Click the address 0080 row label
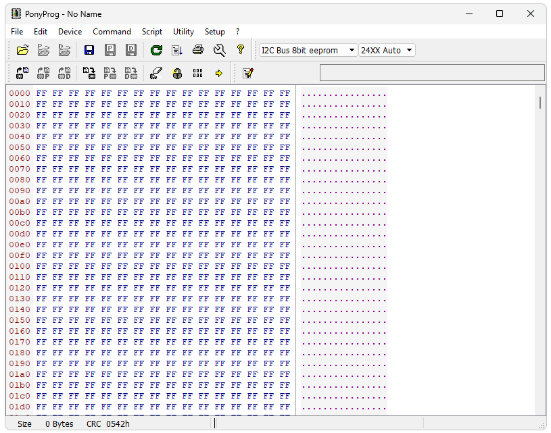 pos(20,180)
